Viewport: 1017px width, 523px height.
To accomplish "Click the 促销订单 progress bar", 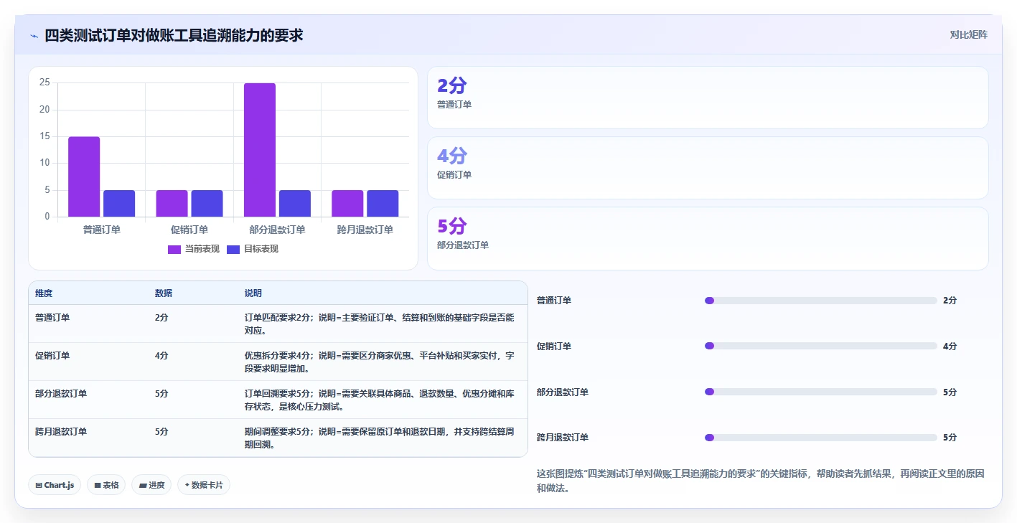I will coord(821,346).
